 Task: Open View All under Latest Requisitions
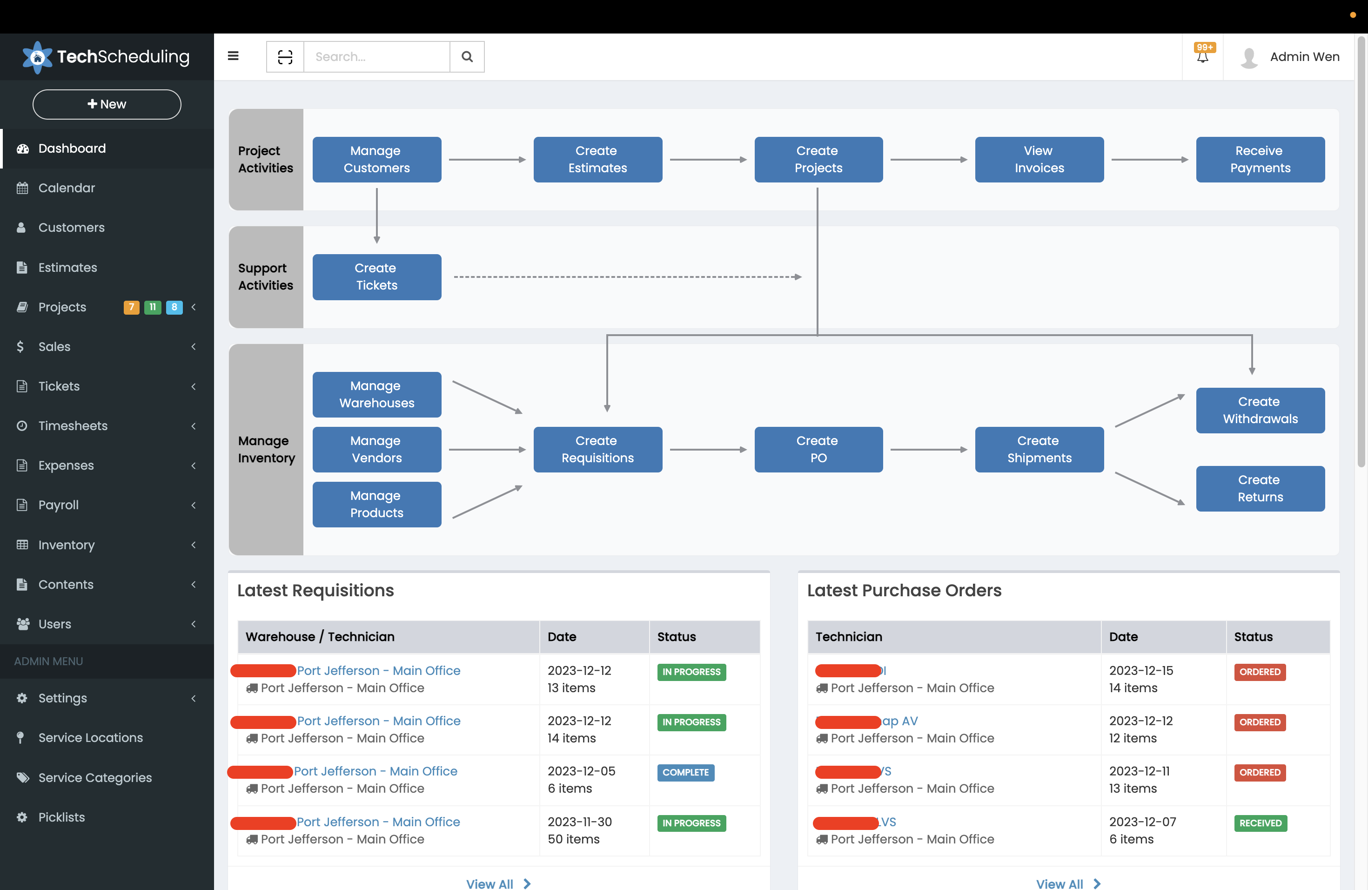498,883
